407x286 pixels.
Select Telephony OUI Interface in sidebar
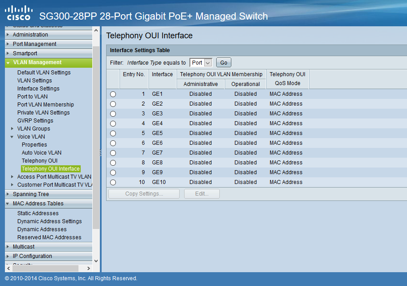[51, 169]
